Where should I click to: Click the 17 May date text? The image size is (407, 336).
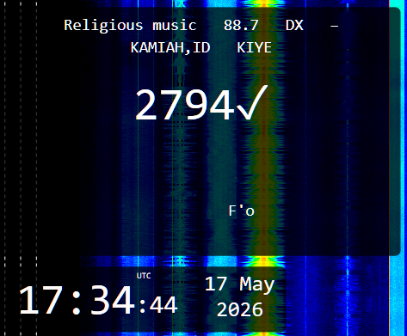(240, 284)
